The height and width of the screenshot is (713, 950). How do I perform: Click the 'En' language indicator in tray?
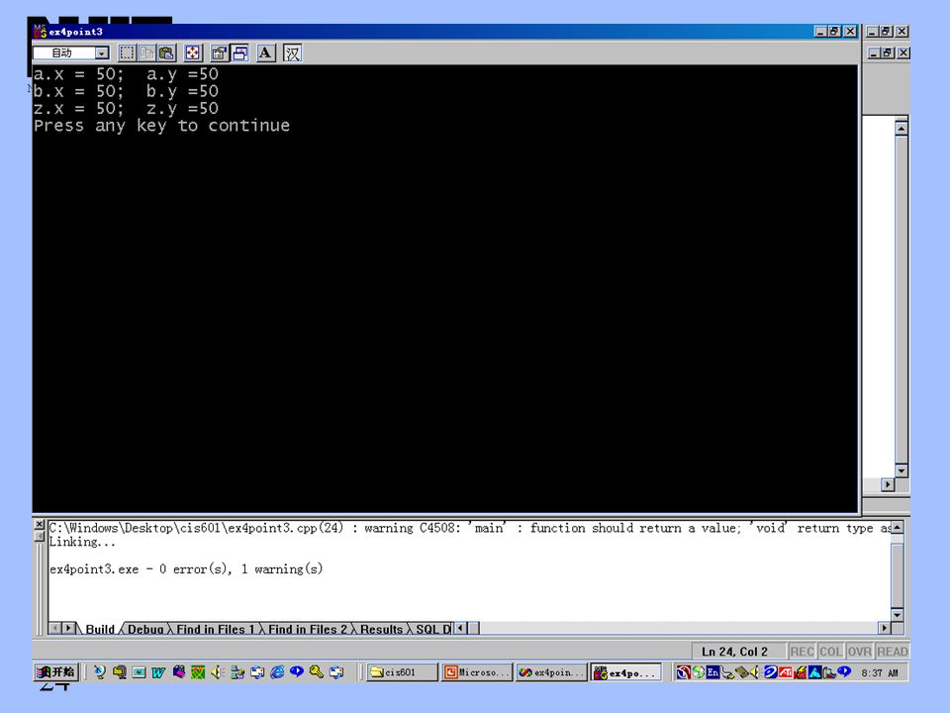tap(712, 671)
